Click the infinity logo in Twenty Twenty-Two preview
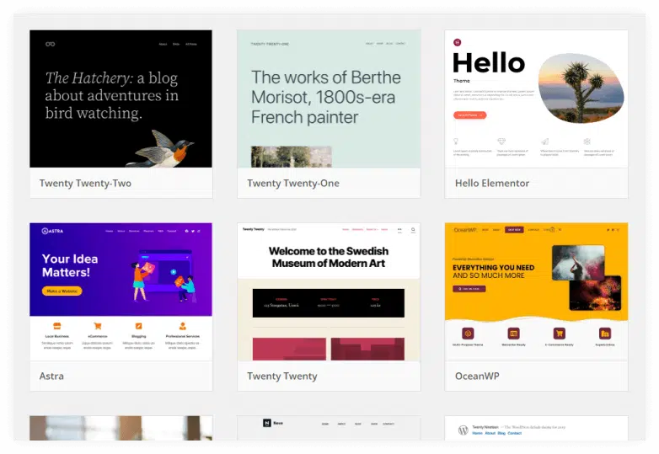This screenshot has height=454, width=659. pyautogui.click(x=50, y=44)
